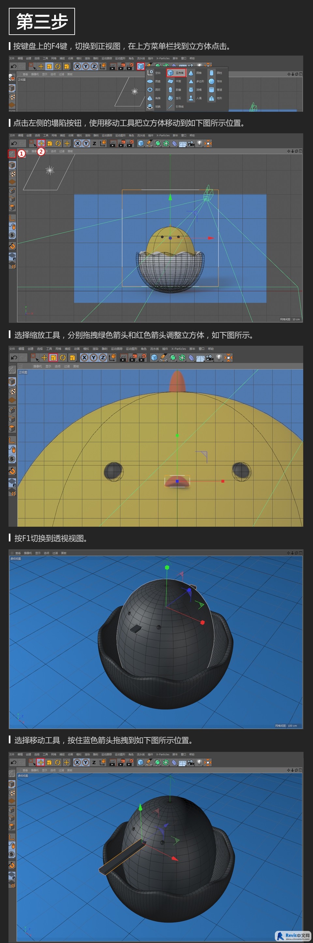
Task: Choose 圆环 (Torus) in the primitives popup
Action: pos(154,90)
